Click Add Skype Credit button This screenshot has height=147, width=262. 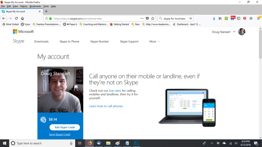point(65,127)
